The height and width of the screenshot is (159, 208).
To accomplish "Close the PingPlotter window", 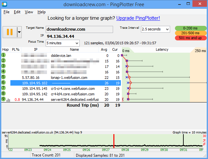I will (200, 4).
